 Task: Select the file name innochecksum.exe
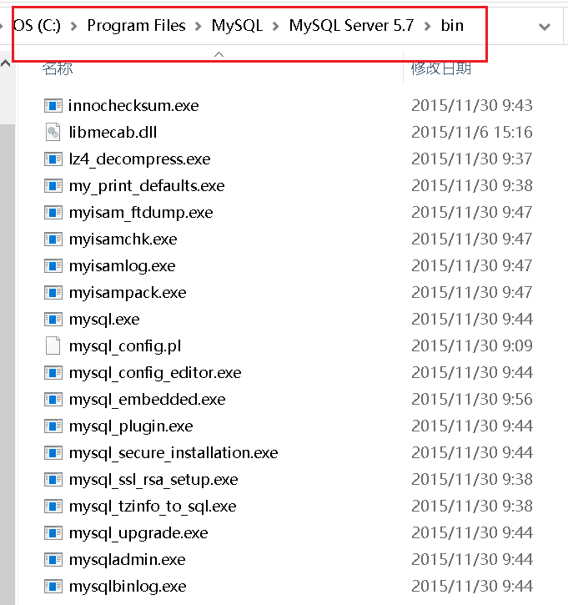pyautogui.click(x=133, y=106)
